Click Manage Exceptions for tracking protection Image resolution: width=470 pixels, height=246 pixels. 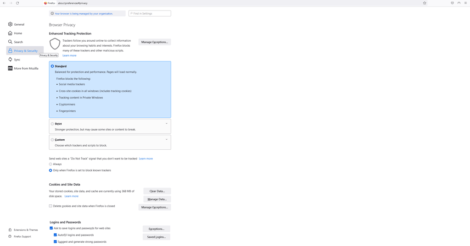point(155,42)
